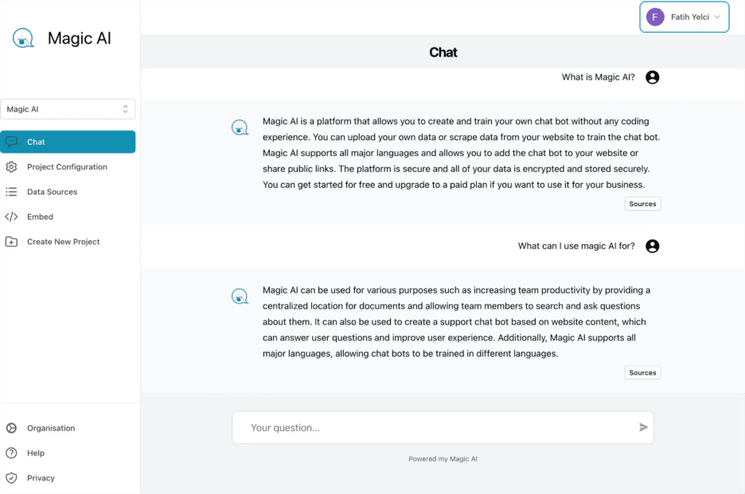745x494 pixels.
Task: Go to the Embed menu item
Action: pyautogui.click(x=40, y=216)
